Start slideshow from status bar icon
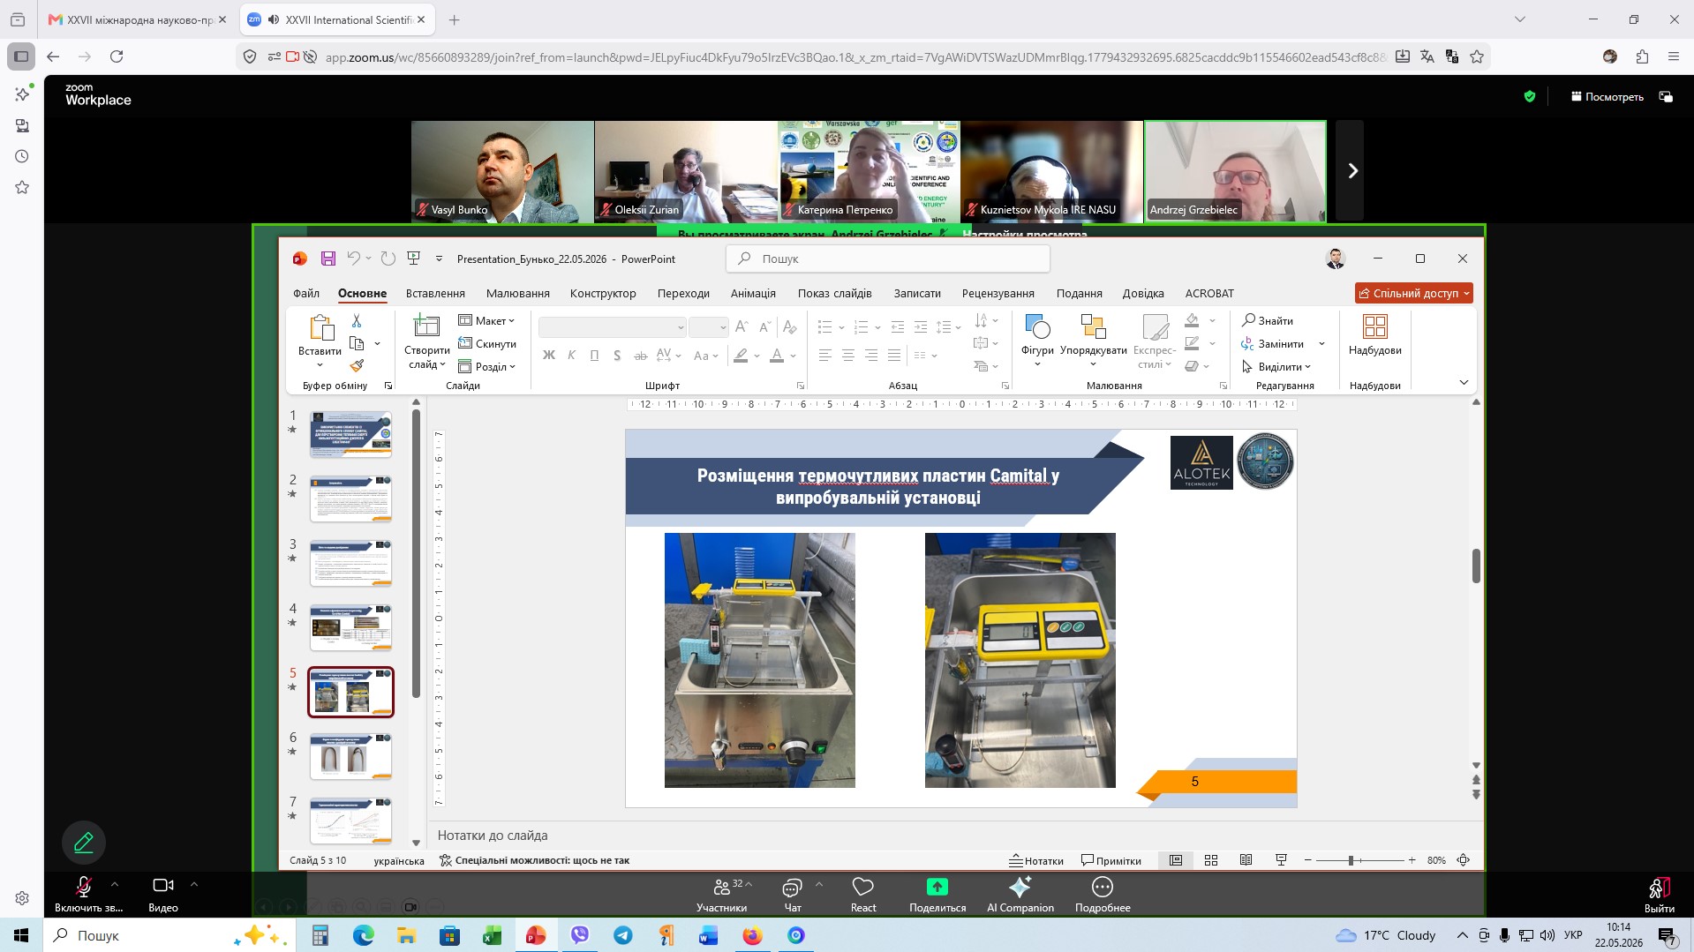This screenshot has height=952, width=1694. 1281,860
